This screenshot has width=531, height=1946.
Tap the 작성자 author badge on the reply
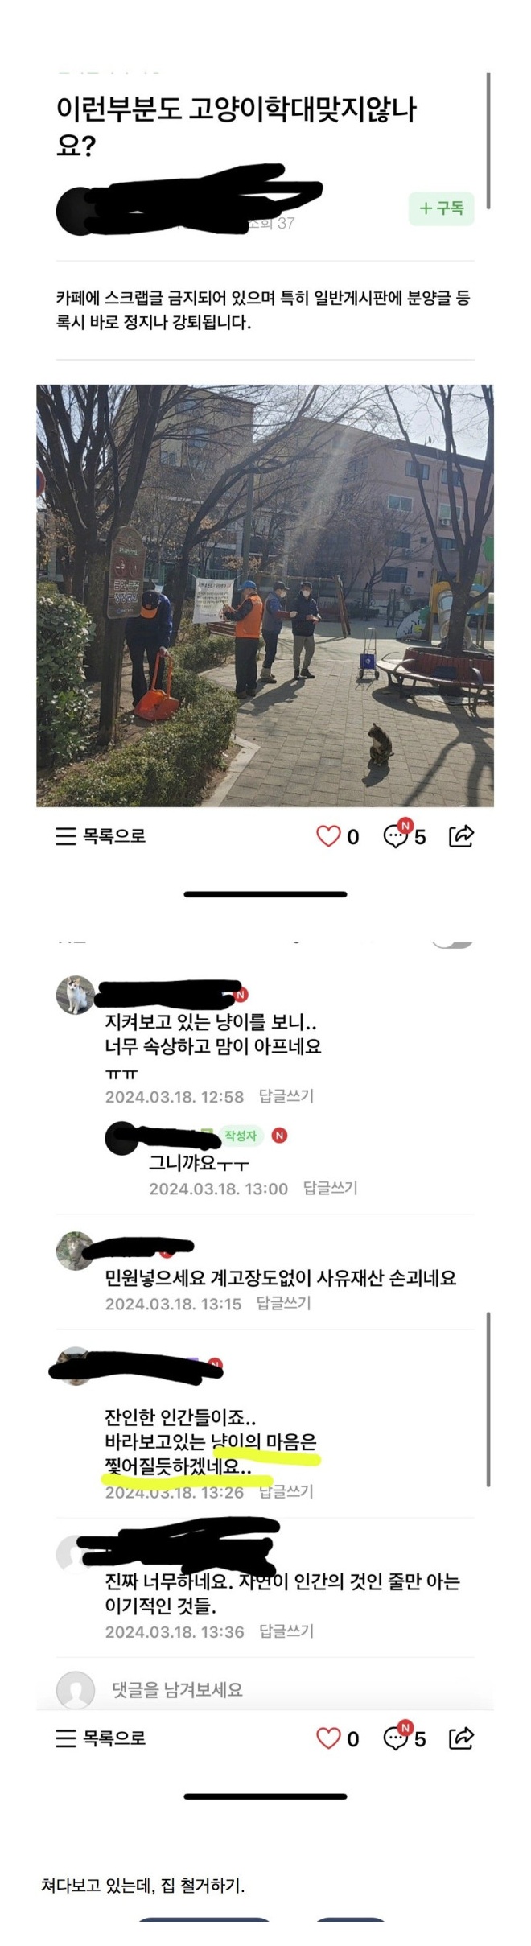(241, 1136)
